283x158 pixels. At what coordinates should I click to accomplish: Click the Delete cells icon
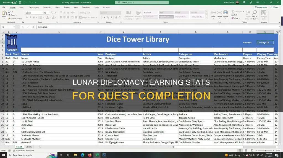coord(219,13)
